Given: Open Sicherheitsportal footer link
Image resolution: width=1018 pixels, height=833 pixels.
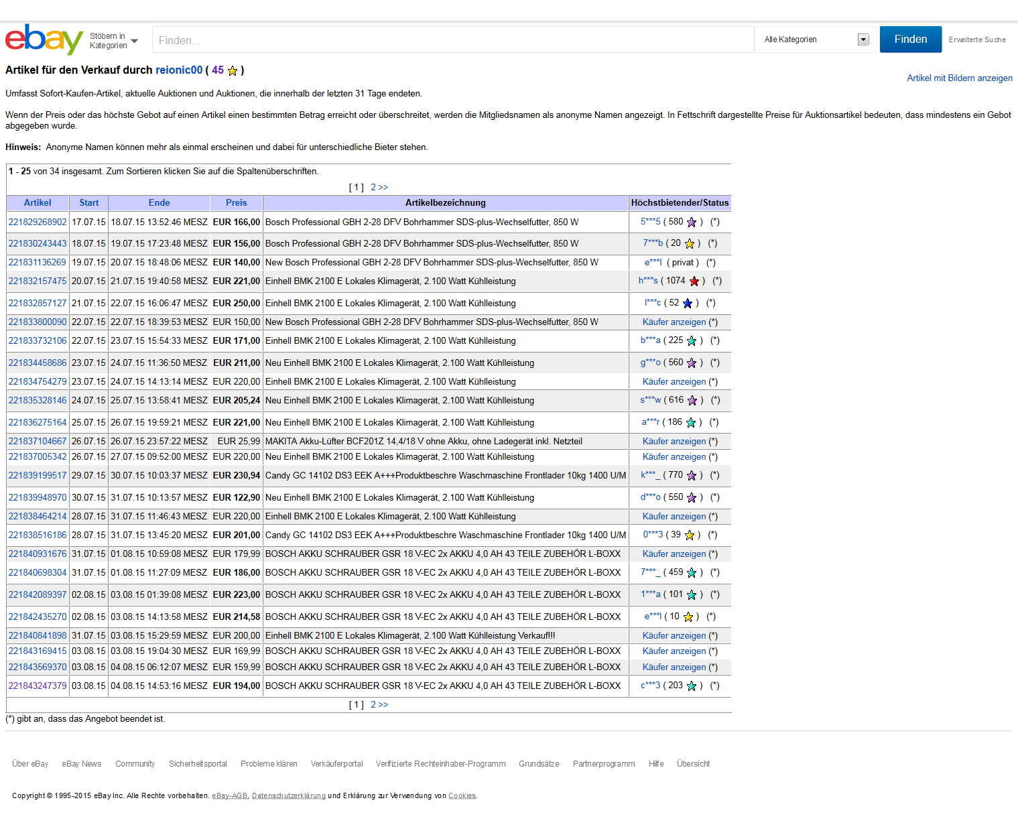Looking at the screenshot, I should click(x=198, y=764).
